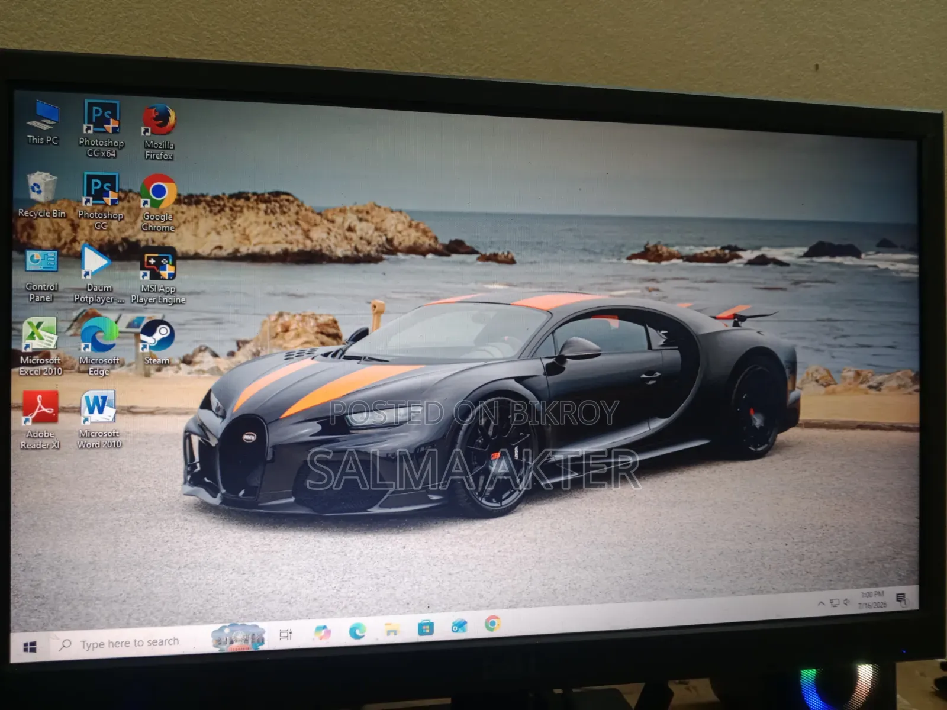Select the This PC icon
Image resolution: width=947 pixels, height=710 pixels.
[x=43, y=122]
